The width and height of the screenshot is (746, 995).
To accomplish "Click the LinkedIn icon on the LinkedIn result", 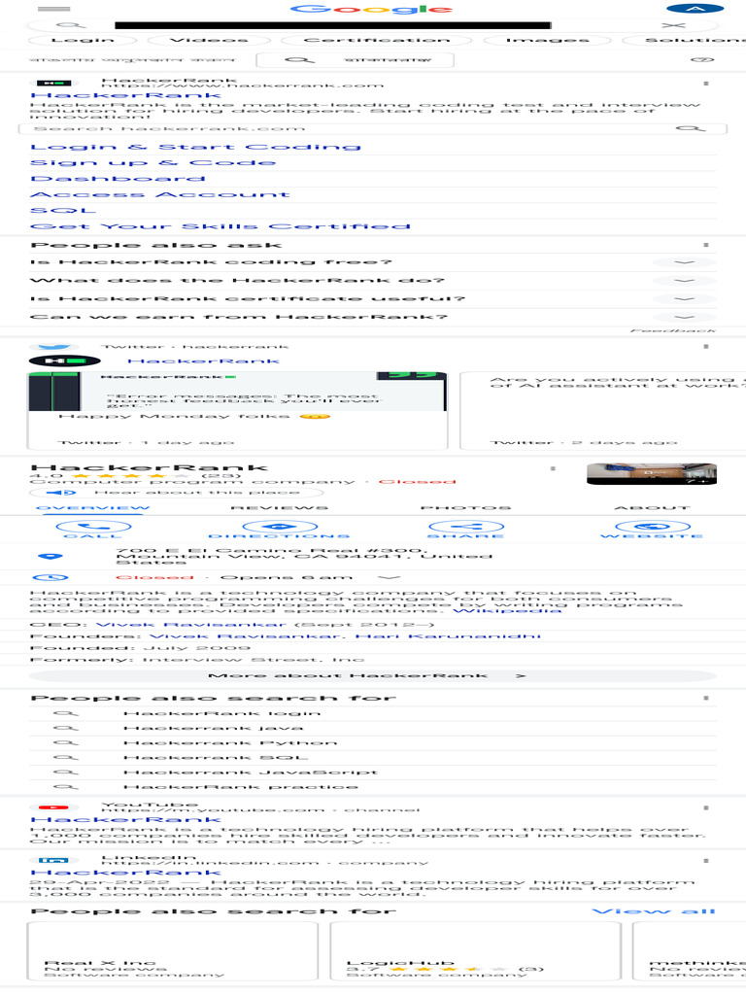I will [x=54, y=861].
